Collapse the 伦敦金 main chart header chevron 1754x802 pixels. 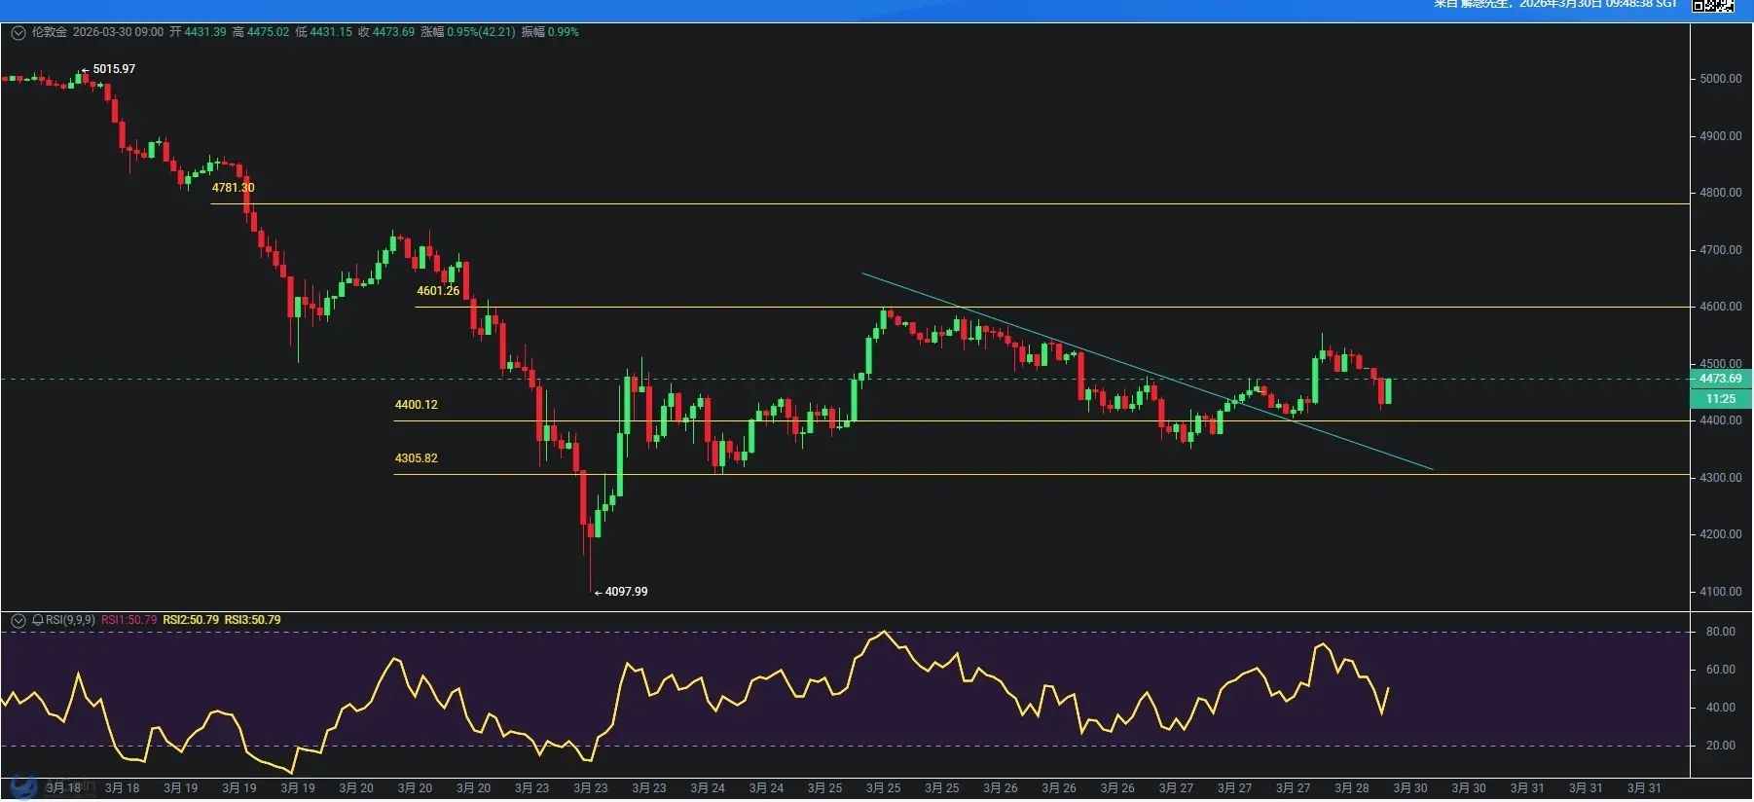click(18, 32)
